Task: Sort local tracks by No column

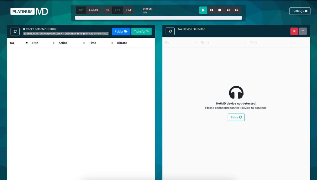Action: point(19,43)
